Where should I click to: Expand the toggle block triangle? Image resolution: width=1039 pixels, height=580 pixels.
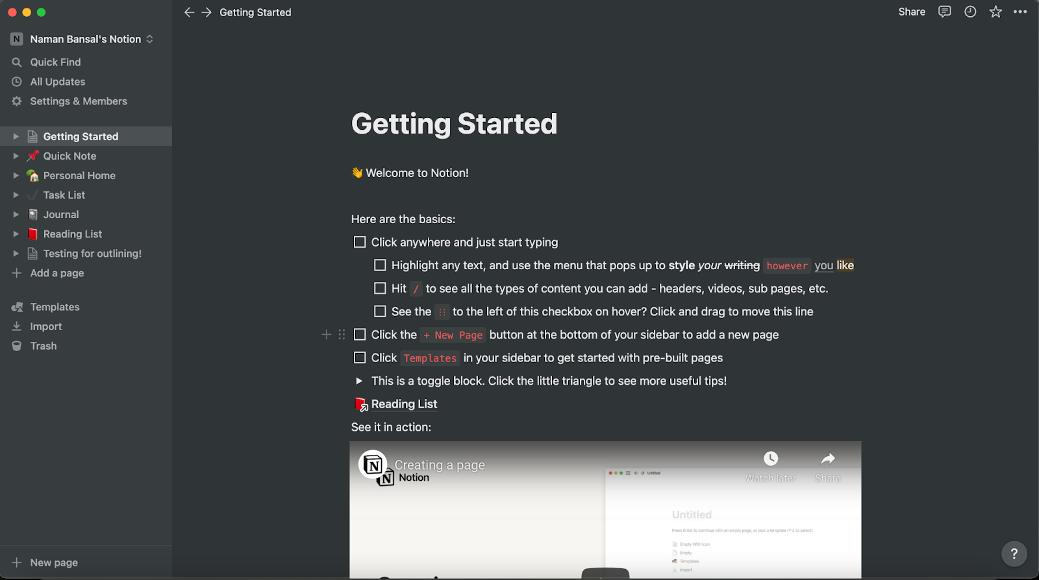click(x=359, y=381)
